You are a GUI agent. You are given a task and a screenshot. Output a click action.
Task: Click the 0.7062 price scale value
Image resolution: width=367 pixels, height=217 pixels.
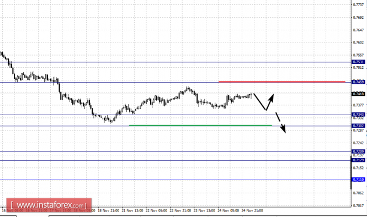[358, 193]
